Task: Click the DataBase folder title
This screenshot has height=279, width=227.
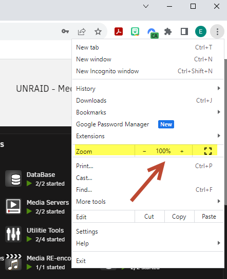Action: click(41, 174)
